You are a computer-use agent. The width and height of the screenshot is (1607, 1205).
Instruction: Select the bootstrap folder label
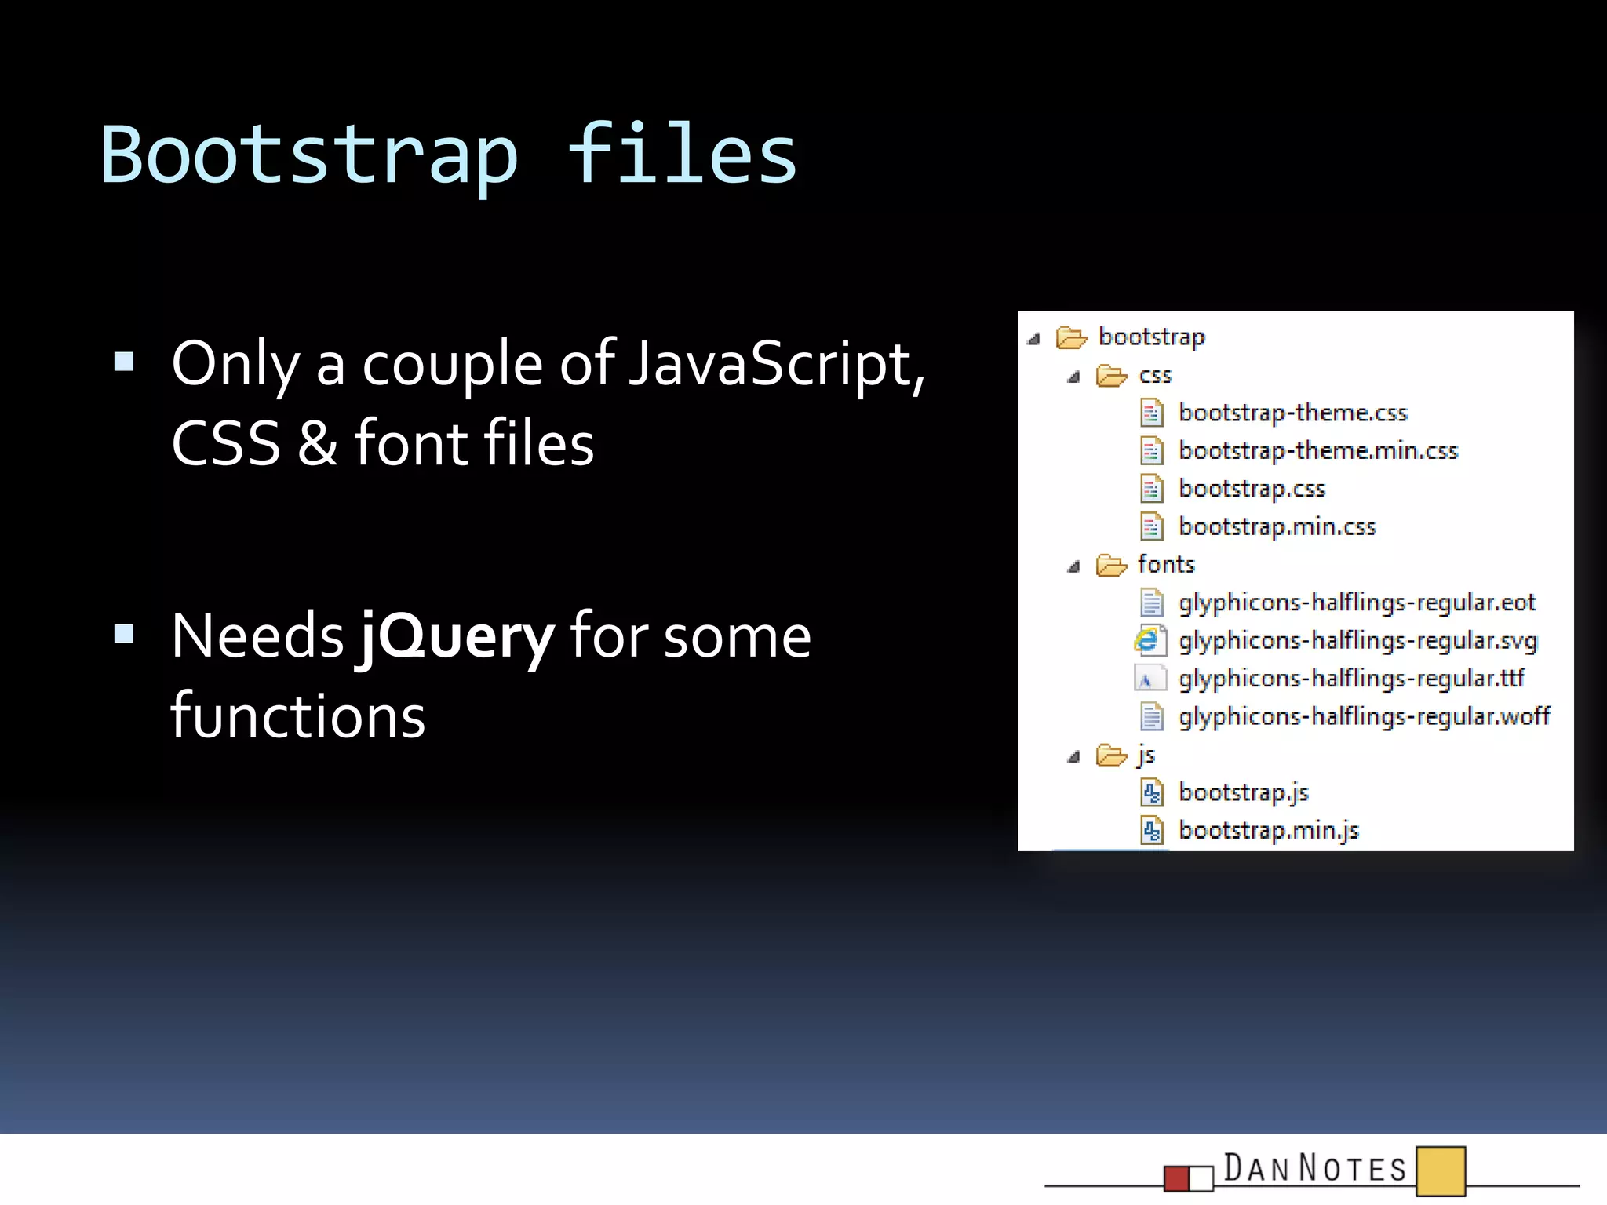click(1151, 337)
